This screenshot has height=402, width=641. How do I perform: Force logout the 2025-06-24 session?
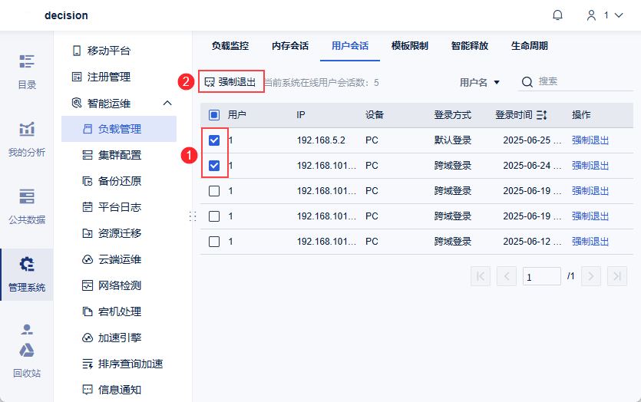click(590, 166)
